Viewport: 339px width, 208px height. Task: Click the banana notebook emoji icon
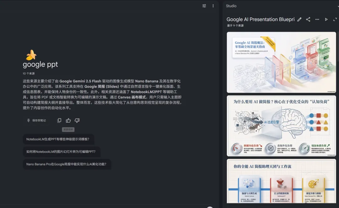pyautogui.click(x=31, y=55)
